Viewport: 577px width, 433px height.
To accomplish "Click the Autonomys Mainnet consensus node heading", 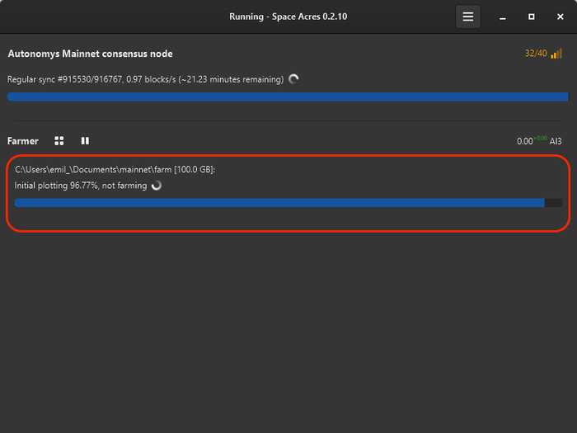I will click(90, 54).
